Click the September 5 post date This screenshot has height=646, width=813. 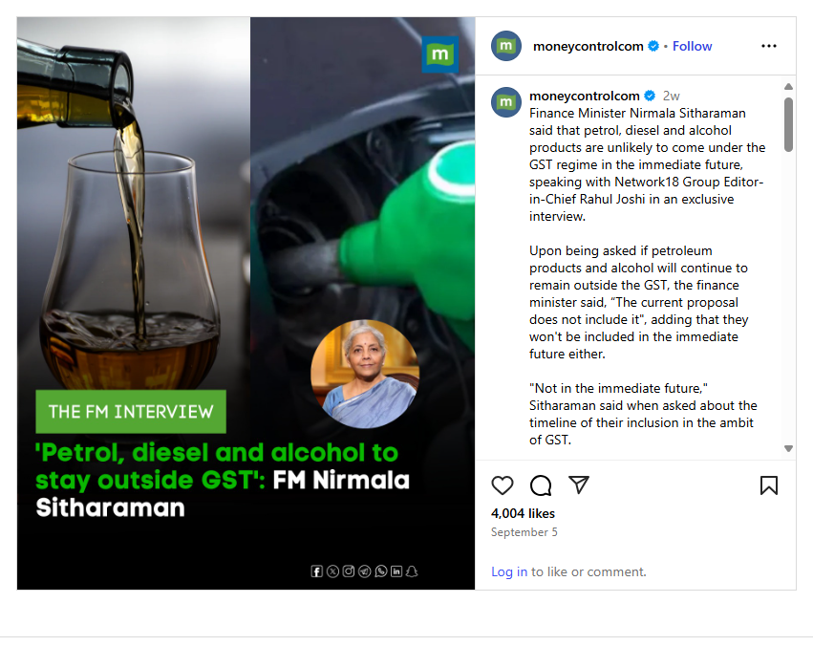tap(524, 532)
